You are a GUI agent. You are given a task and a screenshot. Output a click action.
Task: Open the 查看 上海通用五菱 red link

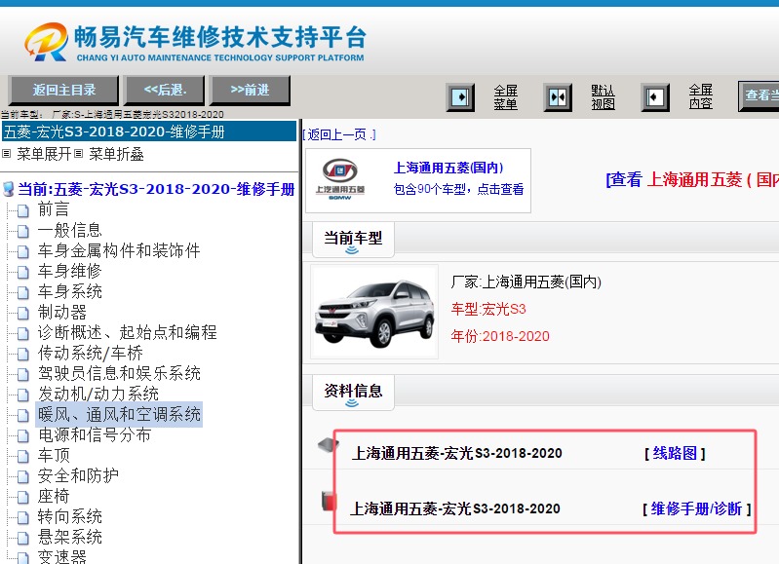[x=692, y=179]
